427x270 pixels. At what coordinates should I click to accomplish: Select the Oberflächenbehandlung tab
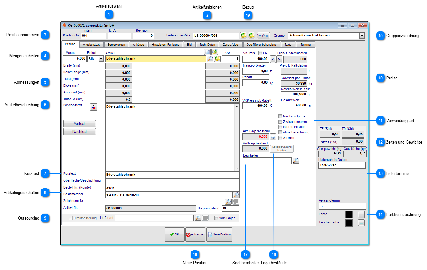pos(262,45)
